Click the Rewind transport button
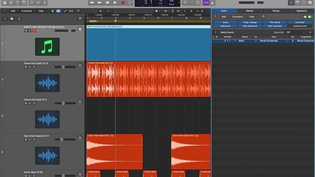The width and height of the screenshot is (315, 177). point(92,2)
